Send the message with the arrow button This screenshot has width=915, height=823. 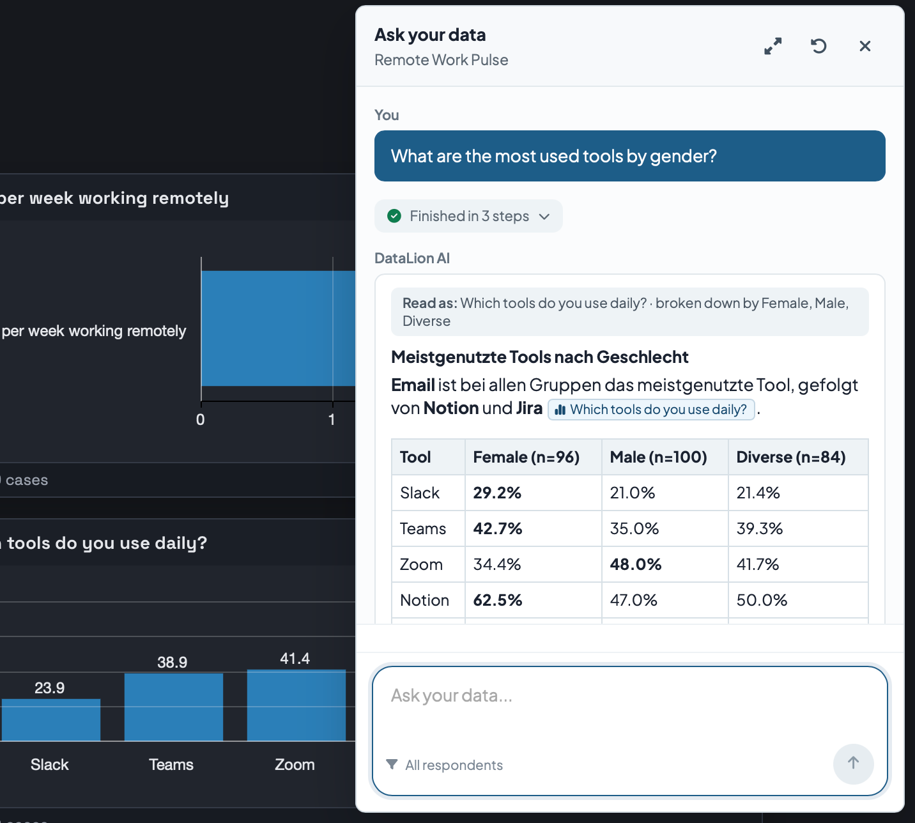(854, 764)
